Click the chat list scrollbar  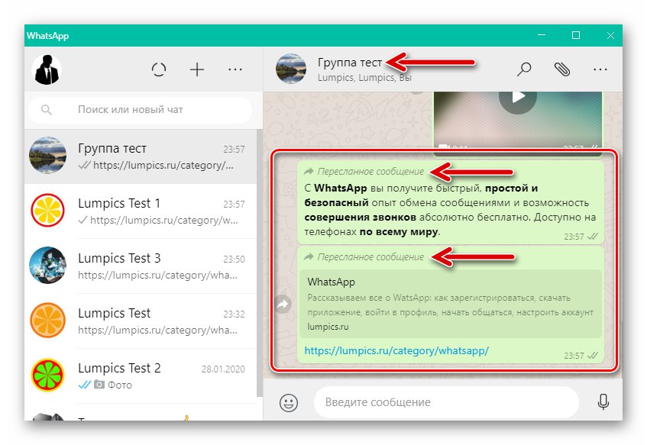point(260,263)
